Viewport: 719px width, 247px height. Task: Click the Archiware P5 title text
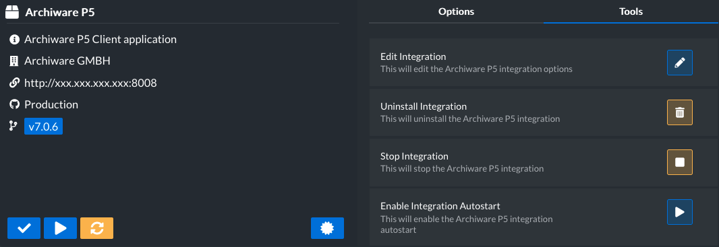[x=60, y=12]
